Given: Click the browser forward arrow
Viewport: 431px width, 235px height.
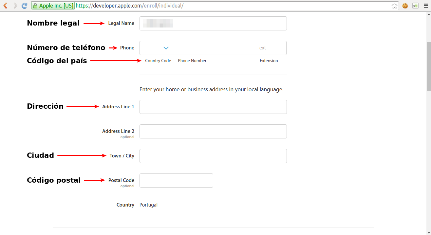Looking at the screenshot, I should pyautogui.click(x=15, y=6).
